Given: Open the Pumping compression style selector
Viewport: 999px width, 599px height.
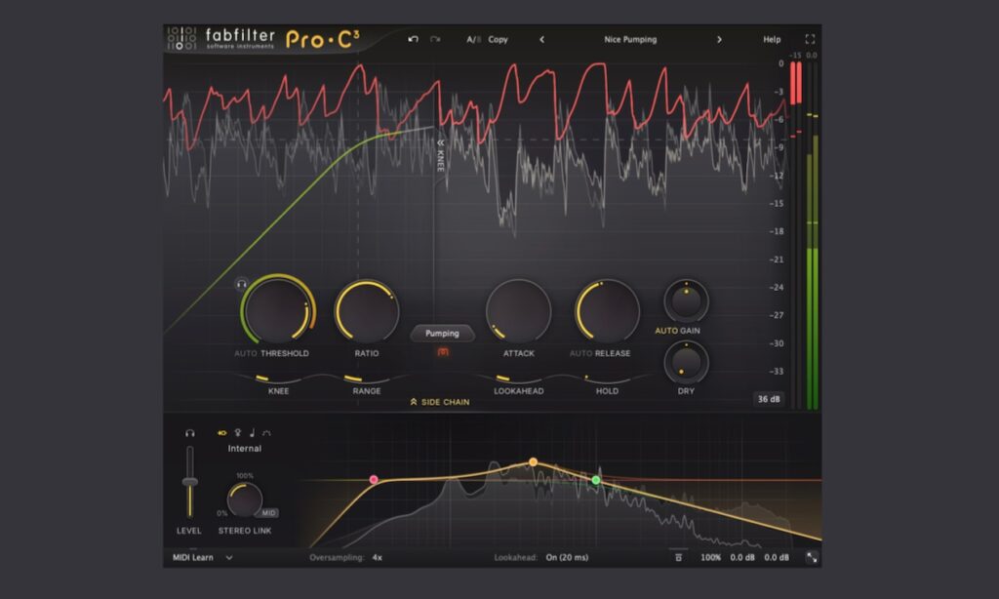Looking at the screenshot, I should coord(443,333).
